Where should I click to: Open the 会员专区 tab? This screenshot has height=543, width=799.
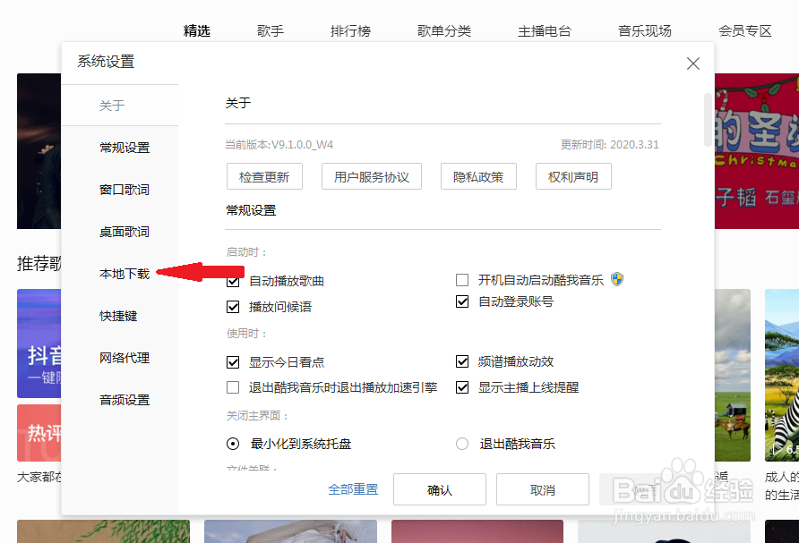click(745, 31)
